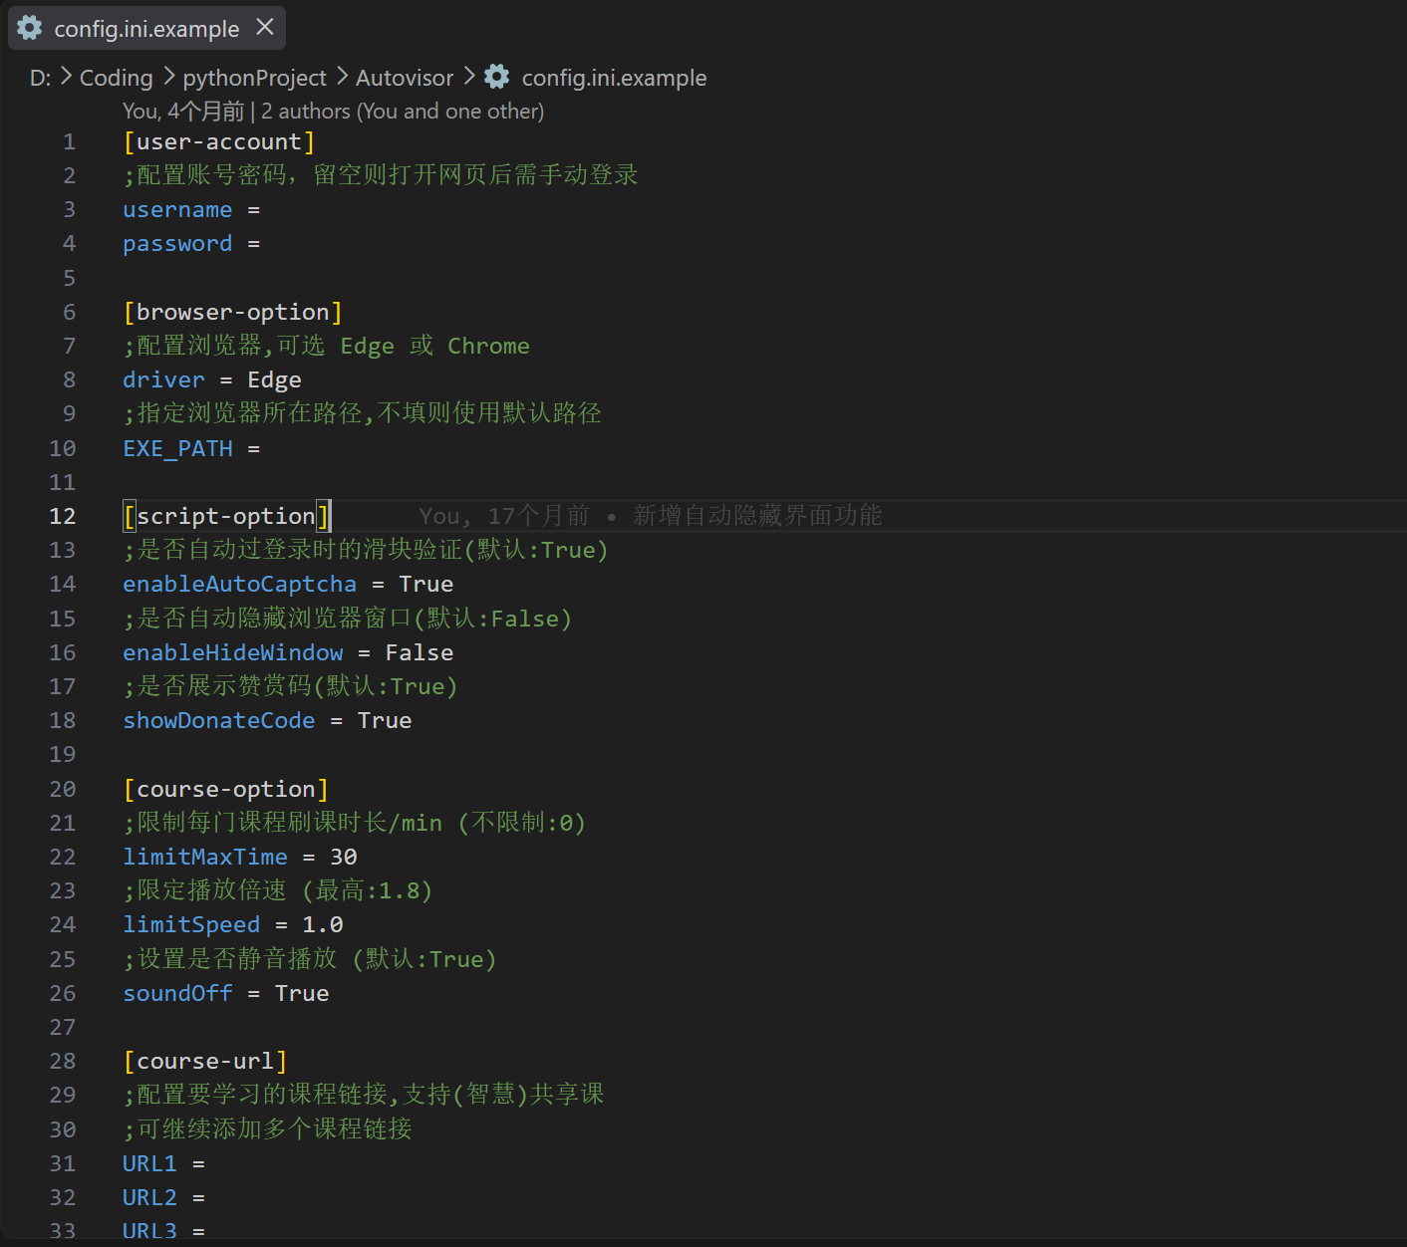This screenshot has width=1407, height=1247.
Task: Expand the chevron after pythonProject in the breadcrumb
Action: 342,77
